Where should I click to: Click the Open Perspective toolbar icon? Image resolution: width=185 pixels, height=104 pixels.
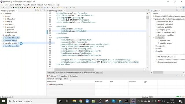click(180, 8)
